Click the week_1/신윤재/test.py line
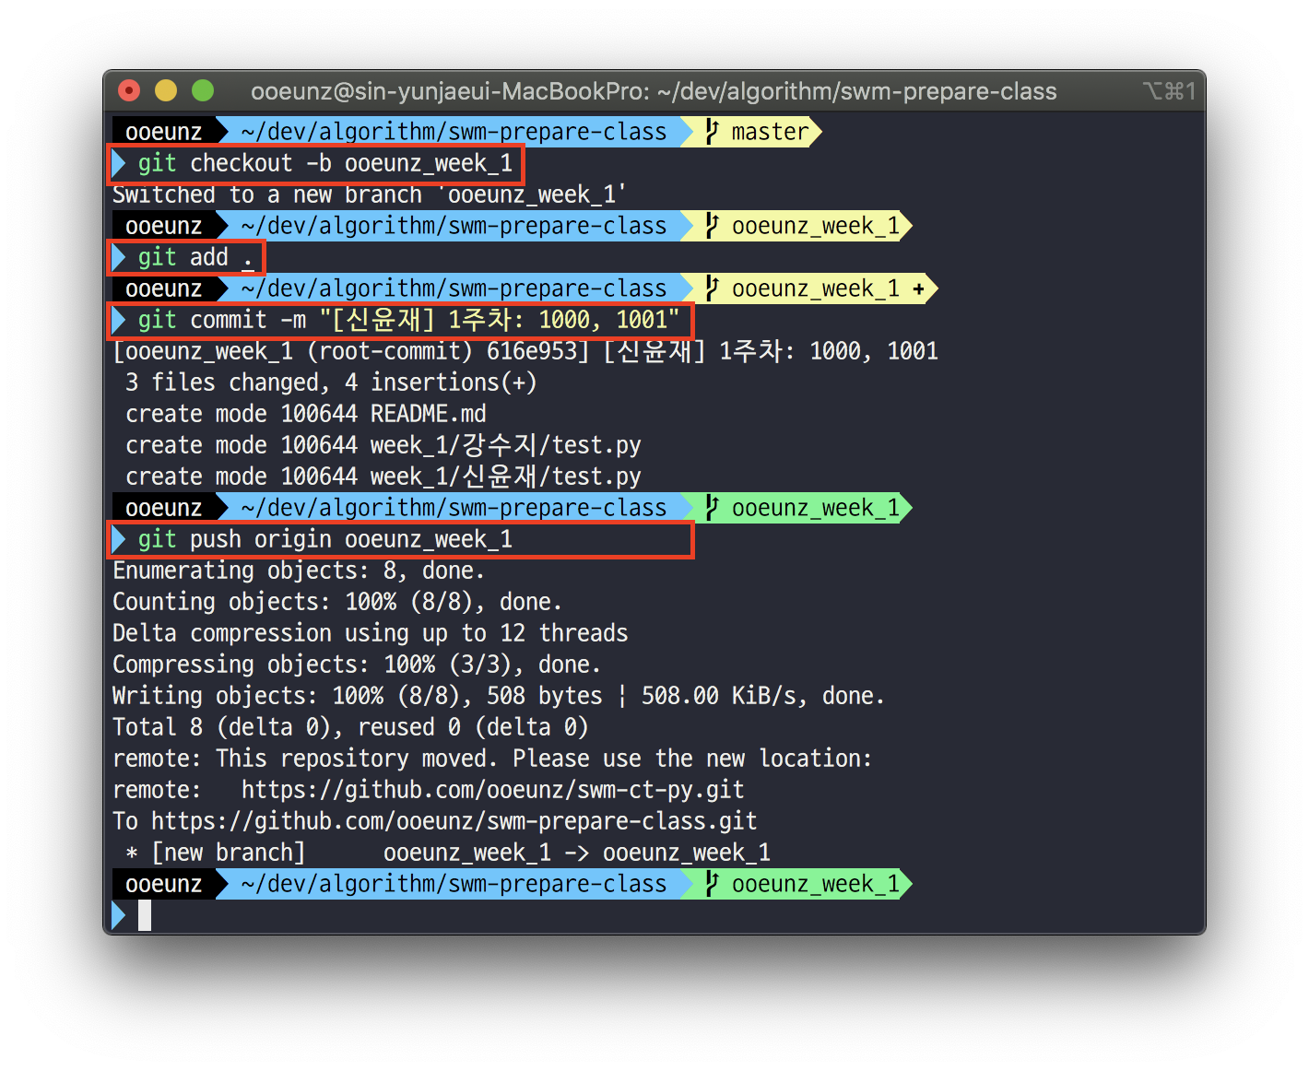 point(383,477)
